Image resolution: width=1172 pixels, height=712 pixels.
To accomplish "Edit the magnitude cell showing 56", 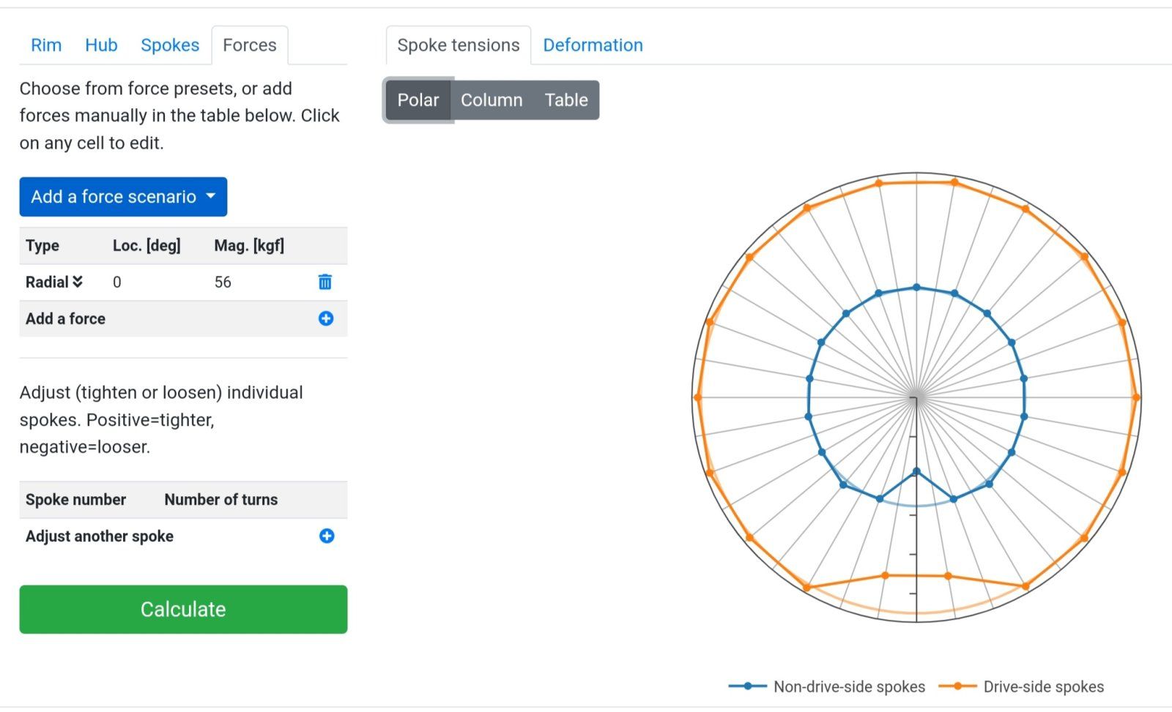I will pyautogui.click(x=223, y=282).
